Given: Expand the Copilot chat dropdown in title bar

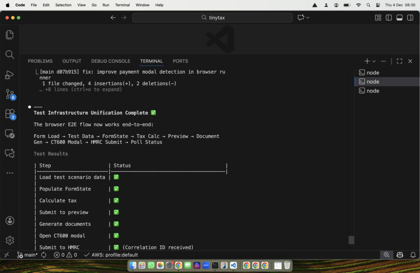Looking at the screenshot, I should pyautogui.click(x=308, y=18).
